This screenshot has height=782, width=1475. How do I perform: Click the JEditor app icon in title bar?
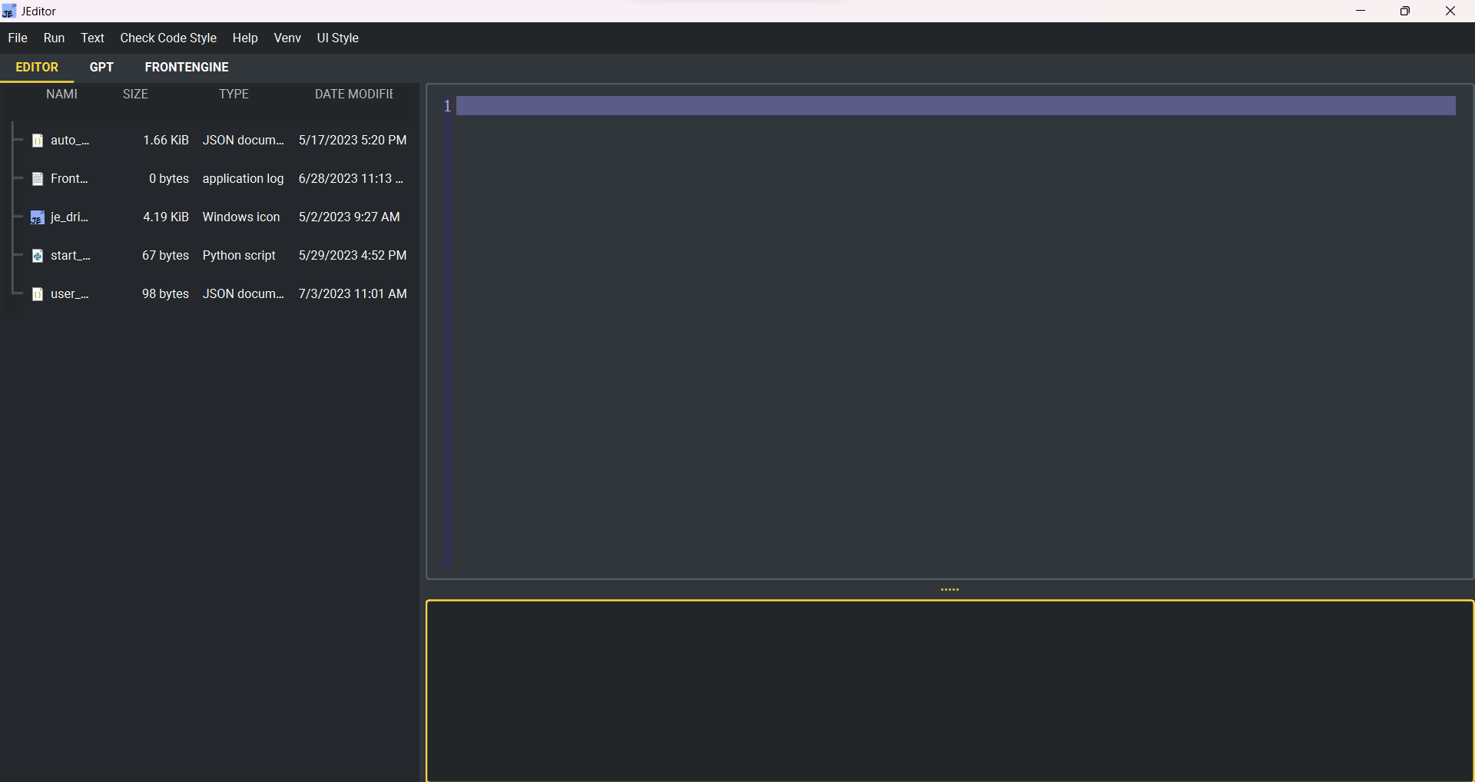(x=9, y=11)
